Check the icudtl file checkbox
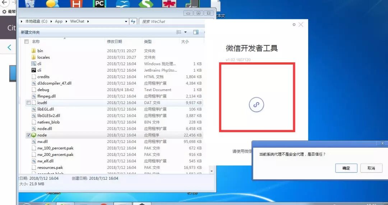This screenshot has width=388, height=205. coord(28,102)
